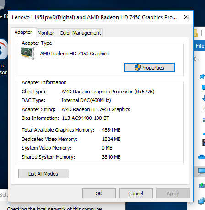Open Pictures icon in File Explorer sidebar
The image size is (205, 210).
point(204,120)
